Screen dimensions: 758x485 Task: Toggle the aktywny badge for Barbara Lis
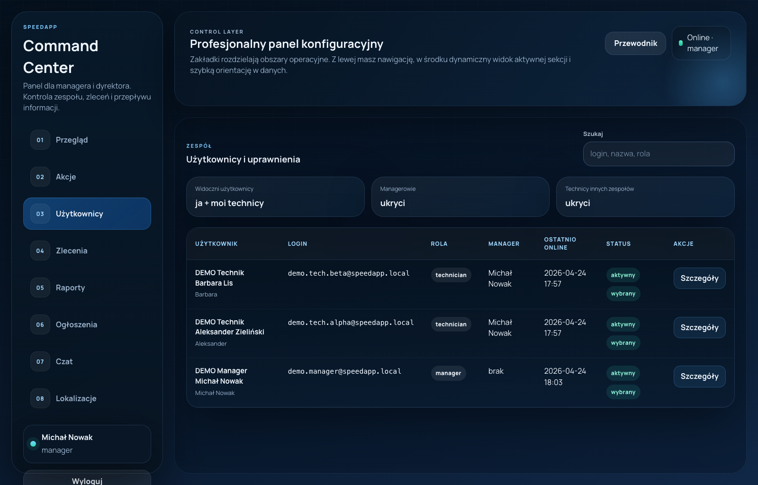click(x=623, y=274)
